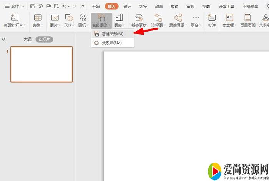269x181 pixels.
Task: Open the 表格 (Table) insert tool
Action: click(38, 18)
